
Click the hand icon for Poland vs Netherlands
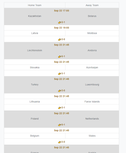(x=60, y=125)
